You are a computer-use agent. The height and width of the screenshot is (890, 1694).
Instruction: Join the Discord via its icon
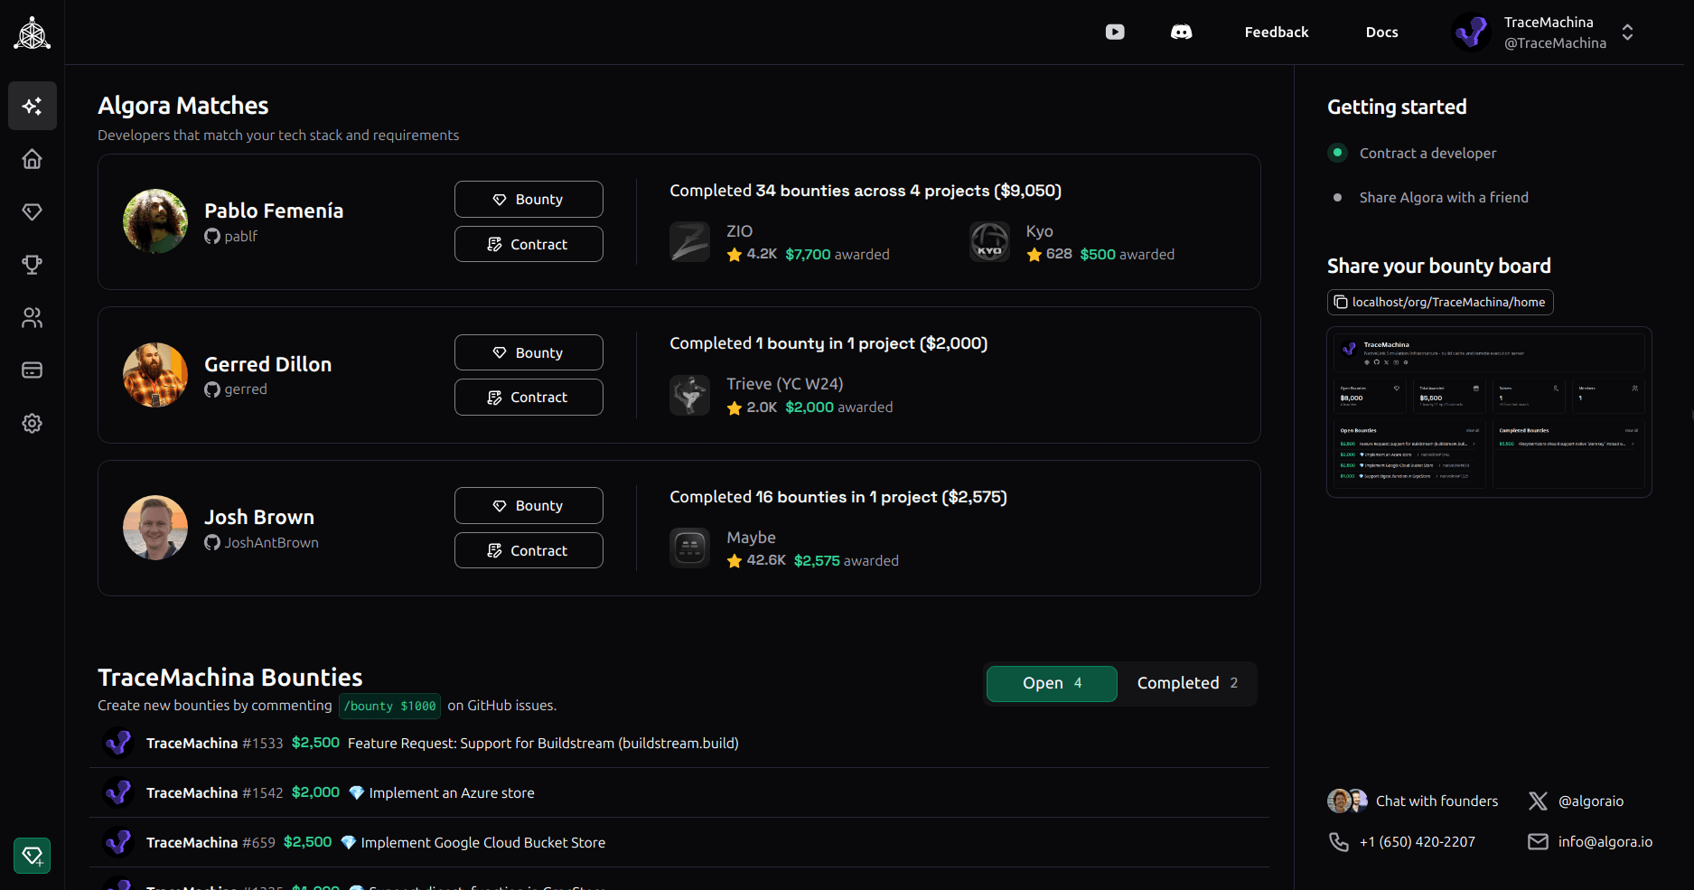coord(1182,32)
